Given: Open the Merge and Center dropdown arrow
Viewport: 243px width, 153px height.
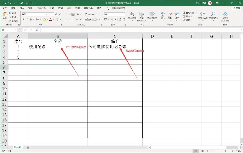Looking at the screenshot, I should click(x=100, y=20).
